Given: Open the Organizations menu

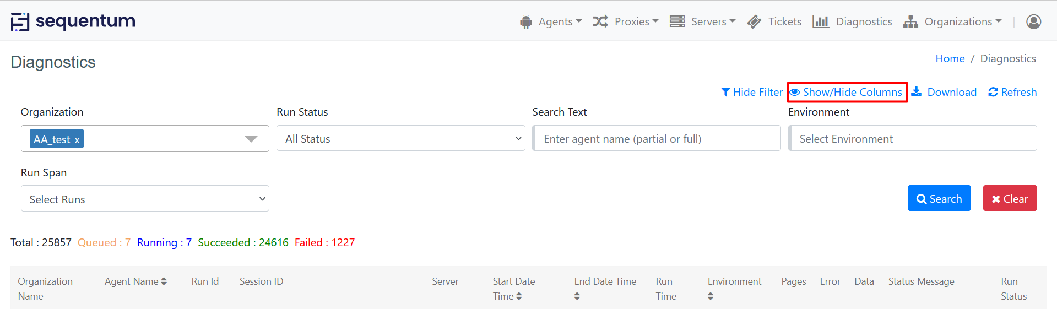Looking at the screenshot, I should (x=952, y=21).
